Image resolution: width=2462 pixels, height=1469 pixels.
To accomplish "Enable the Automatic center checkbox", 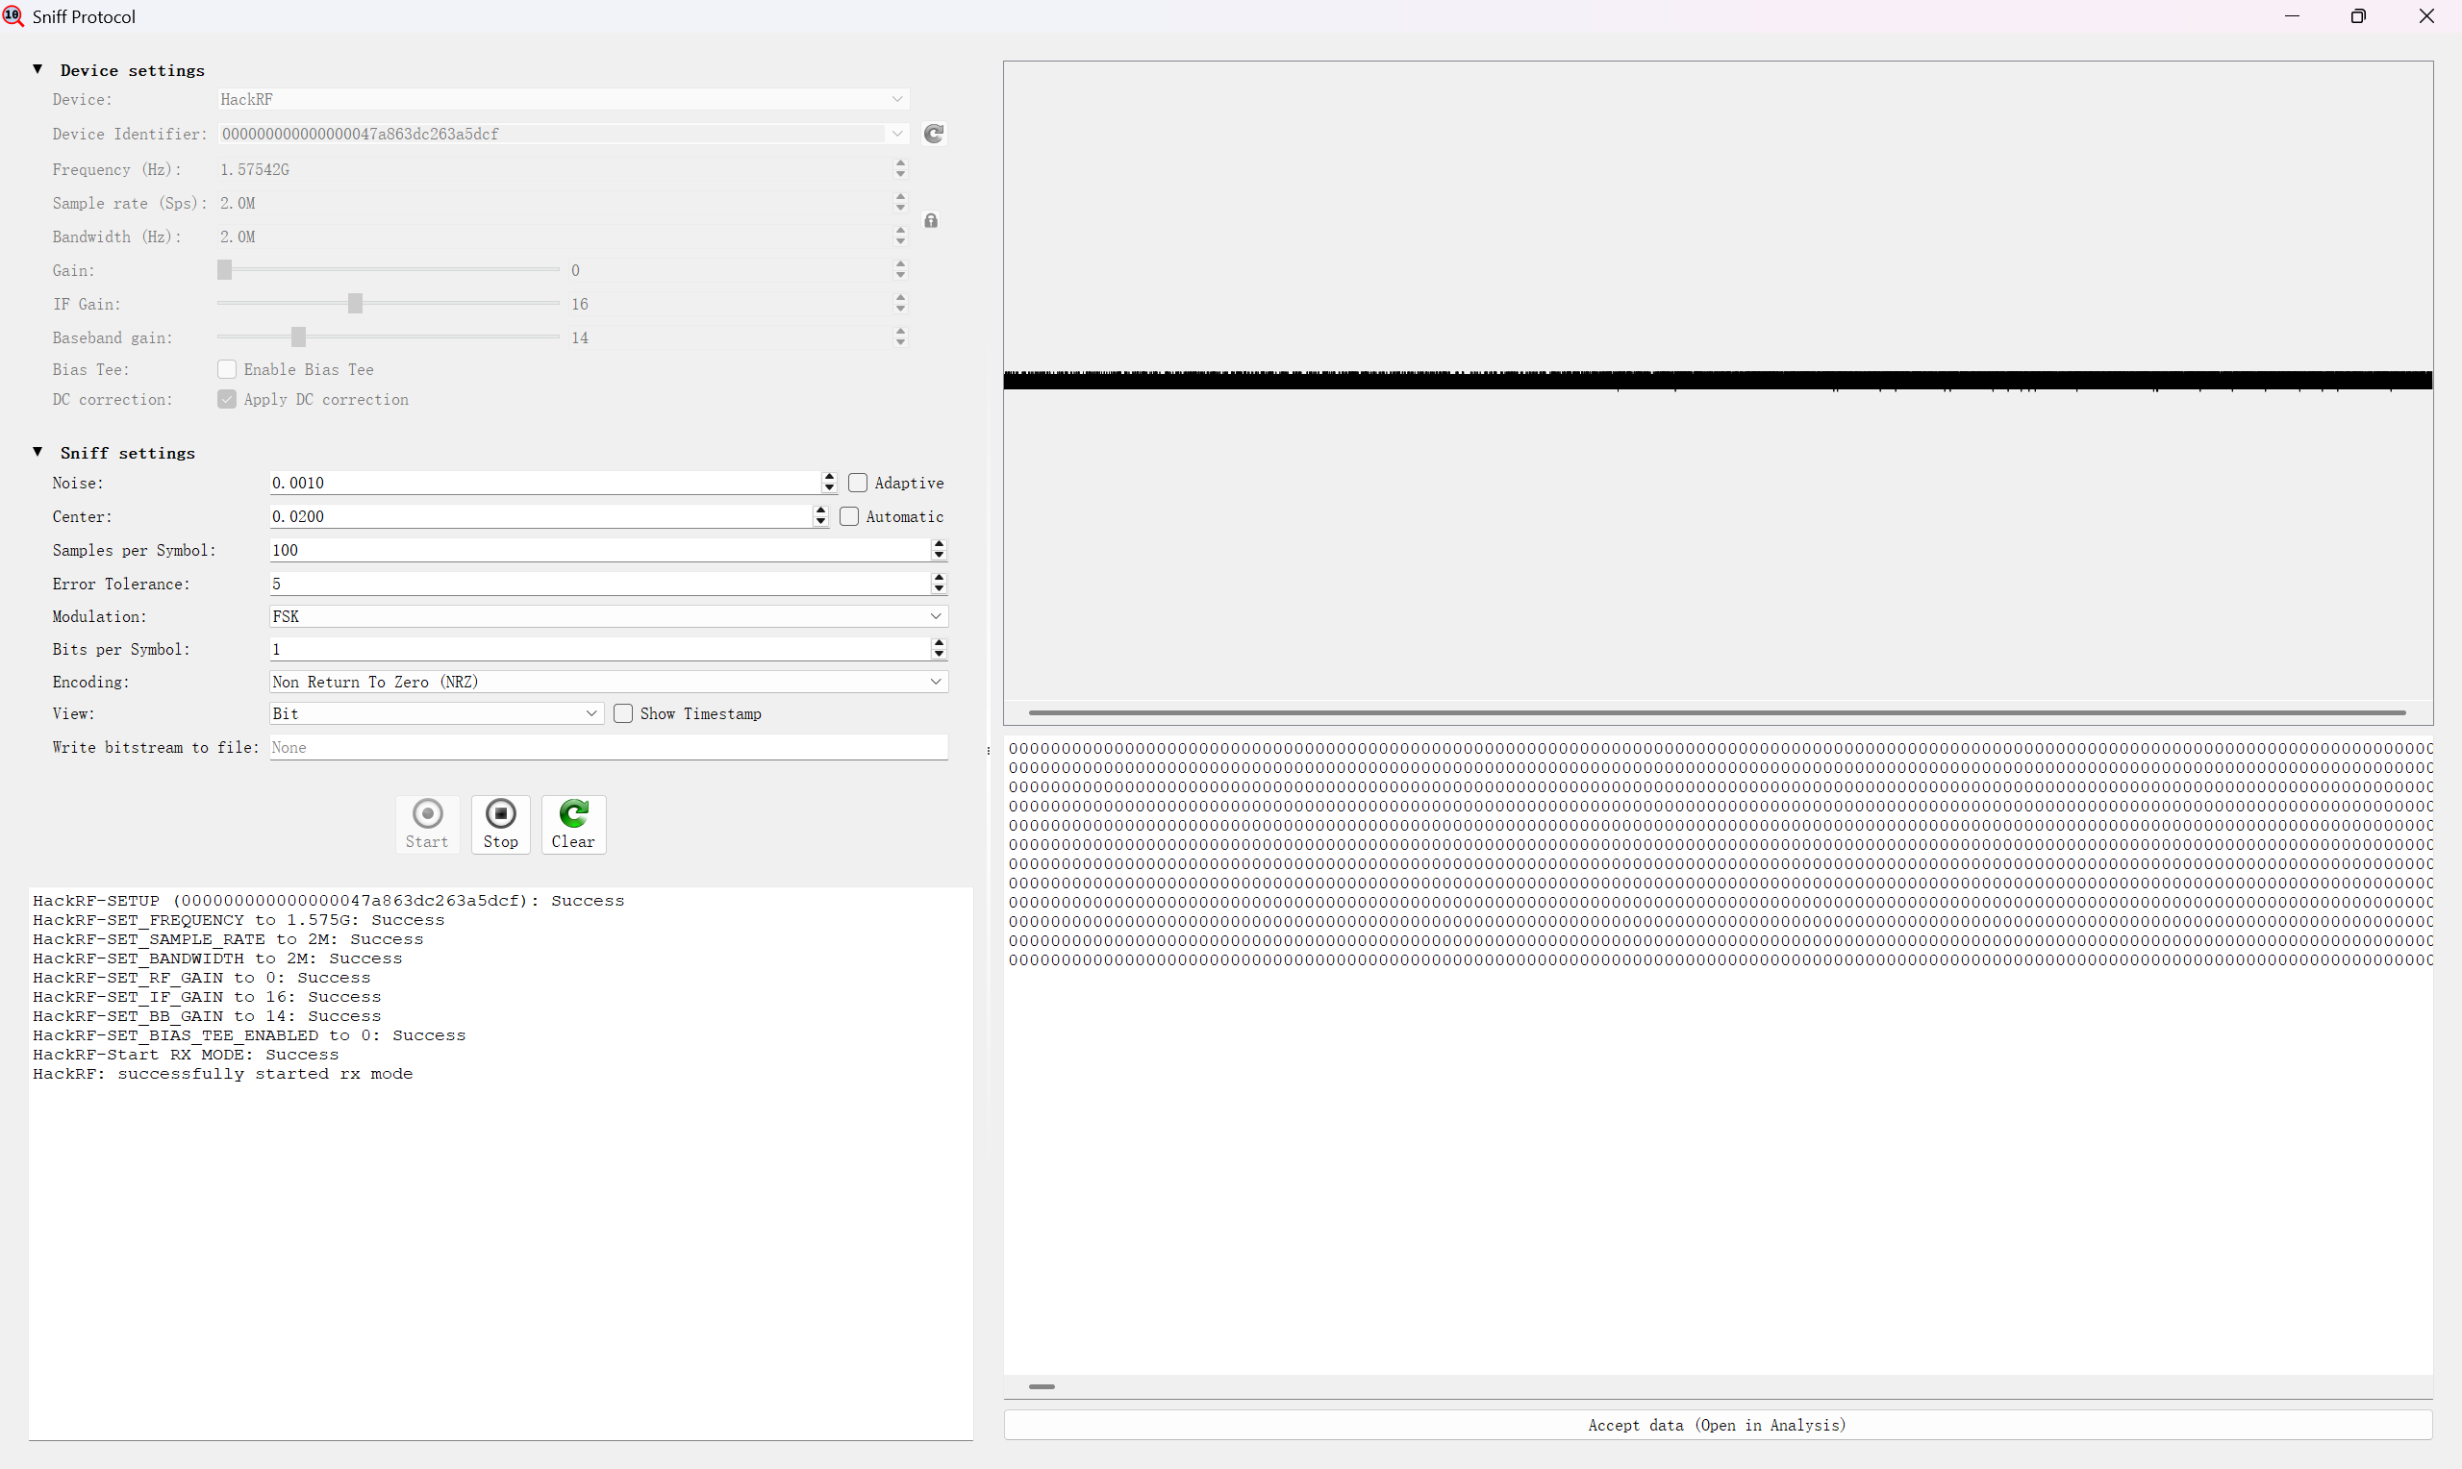I will [x=849, y=516].
